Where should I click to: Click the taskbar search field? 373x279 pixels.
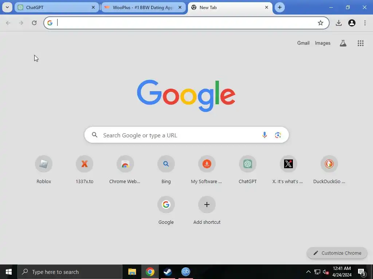70,272
